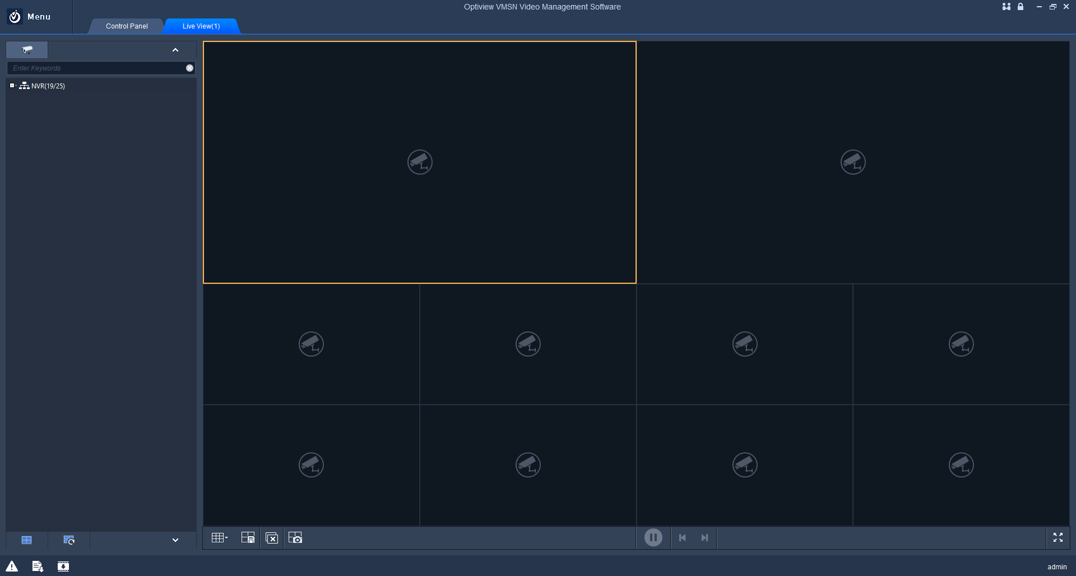Collapse the camera list panel header chevron

[x=175, y=50]
